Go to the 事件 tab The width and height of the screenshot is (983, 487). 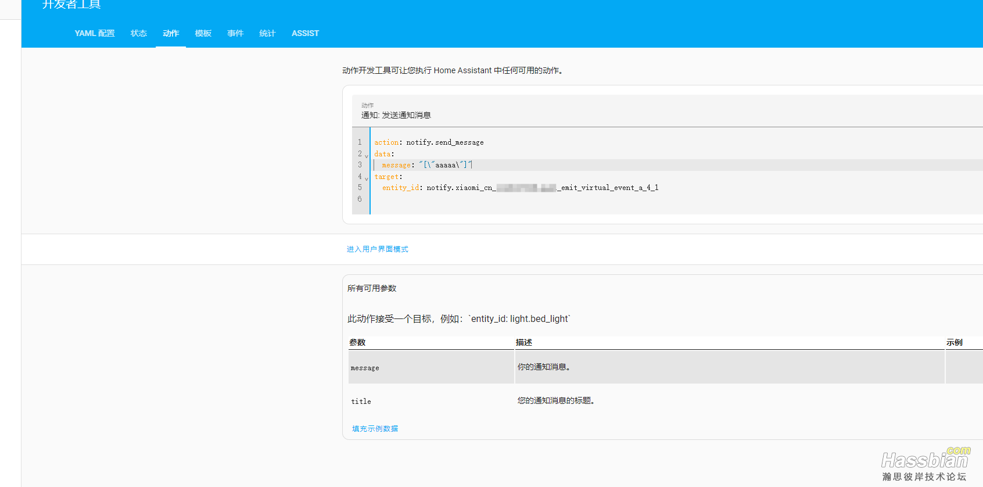(x=235, y=33)
